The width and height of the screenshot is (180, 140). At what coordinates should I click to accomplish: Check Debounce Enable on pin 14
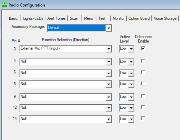tap(143, 119)
